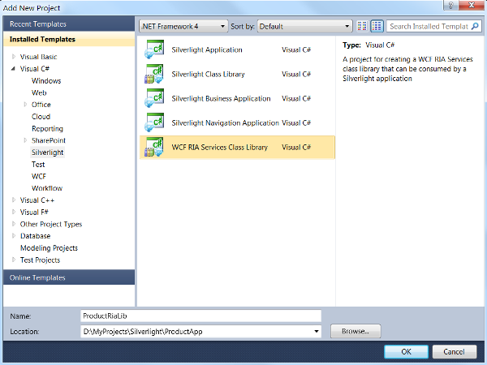487x365 pixels.
Task: Select Windows under Visual C#
Action: pyautogui.click(x=46, y=80)
